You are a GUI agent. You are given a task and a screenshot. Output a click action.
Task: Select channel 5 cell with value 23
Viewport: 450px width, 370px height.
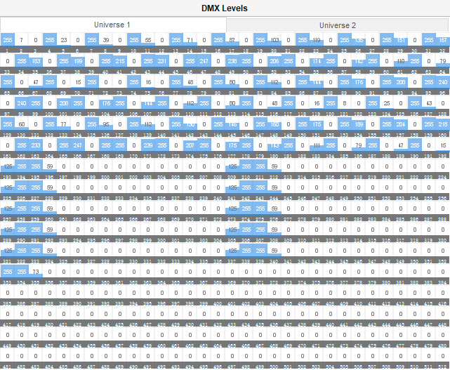coord(63,41)
